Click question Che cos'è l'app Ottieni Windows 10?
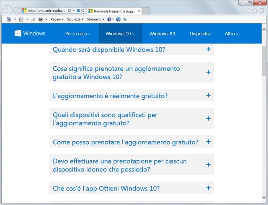The width and height of the screenshot is (268, 205). click(106, 188)
